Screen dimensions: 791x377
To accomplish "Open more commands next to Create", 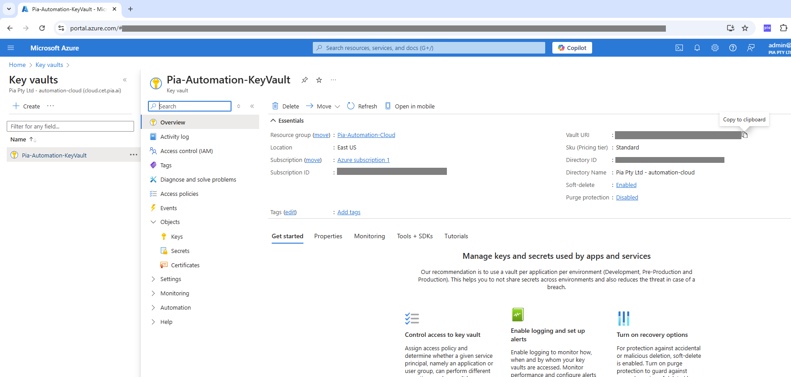I will point(50,106).
